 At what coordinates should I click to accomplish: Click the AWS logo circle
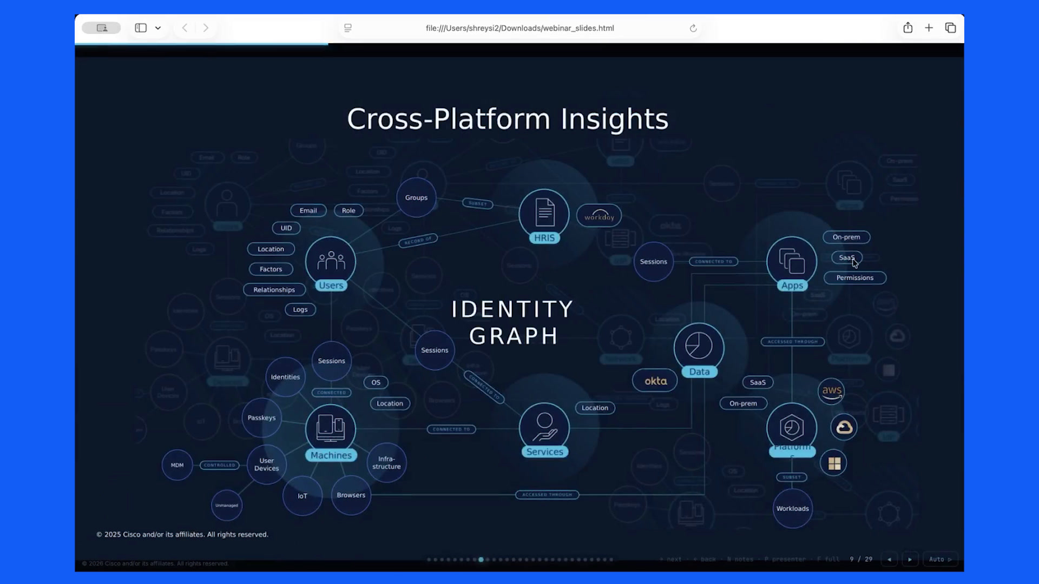pos(832,391)
